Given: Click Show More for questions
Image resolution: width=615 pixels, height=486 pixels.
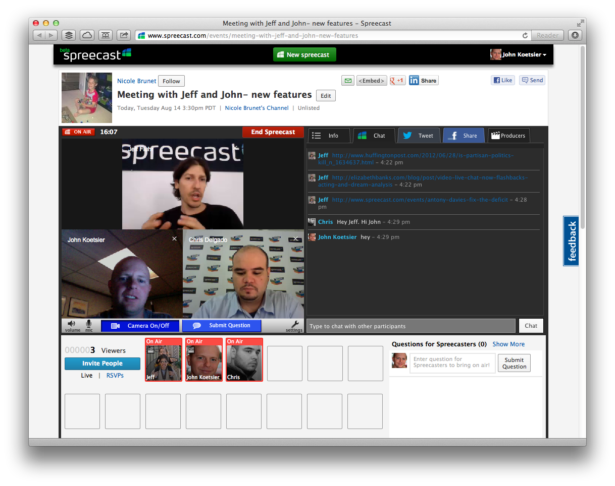Looking at the screenshot, I should (x=508, y=344).
